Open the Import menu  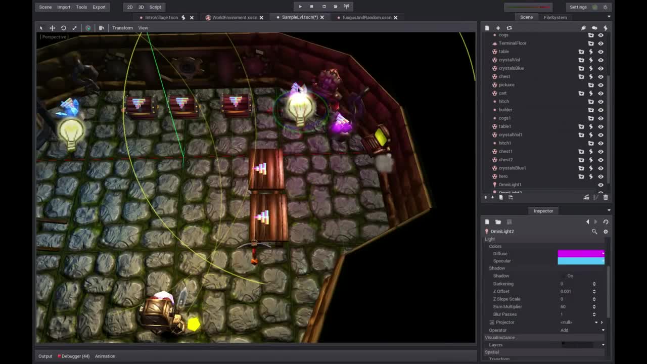coord(64,7)
